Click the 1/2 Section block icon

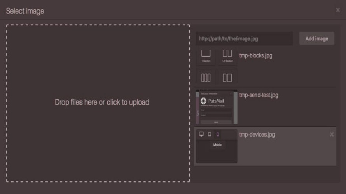(x=227, y=55)
